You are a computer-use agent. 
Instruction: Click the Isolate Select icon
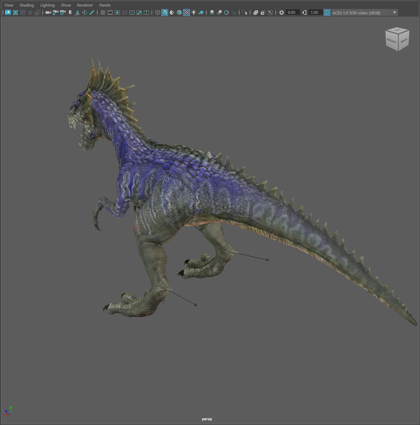[245, 13]
